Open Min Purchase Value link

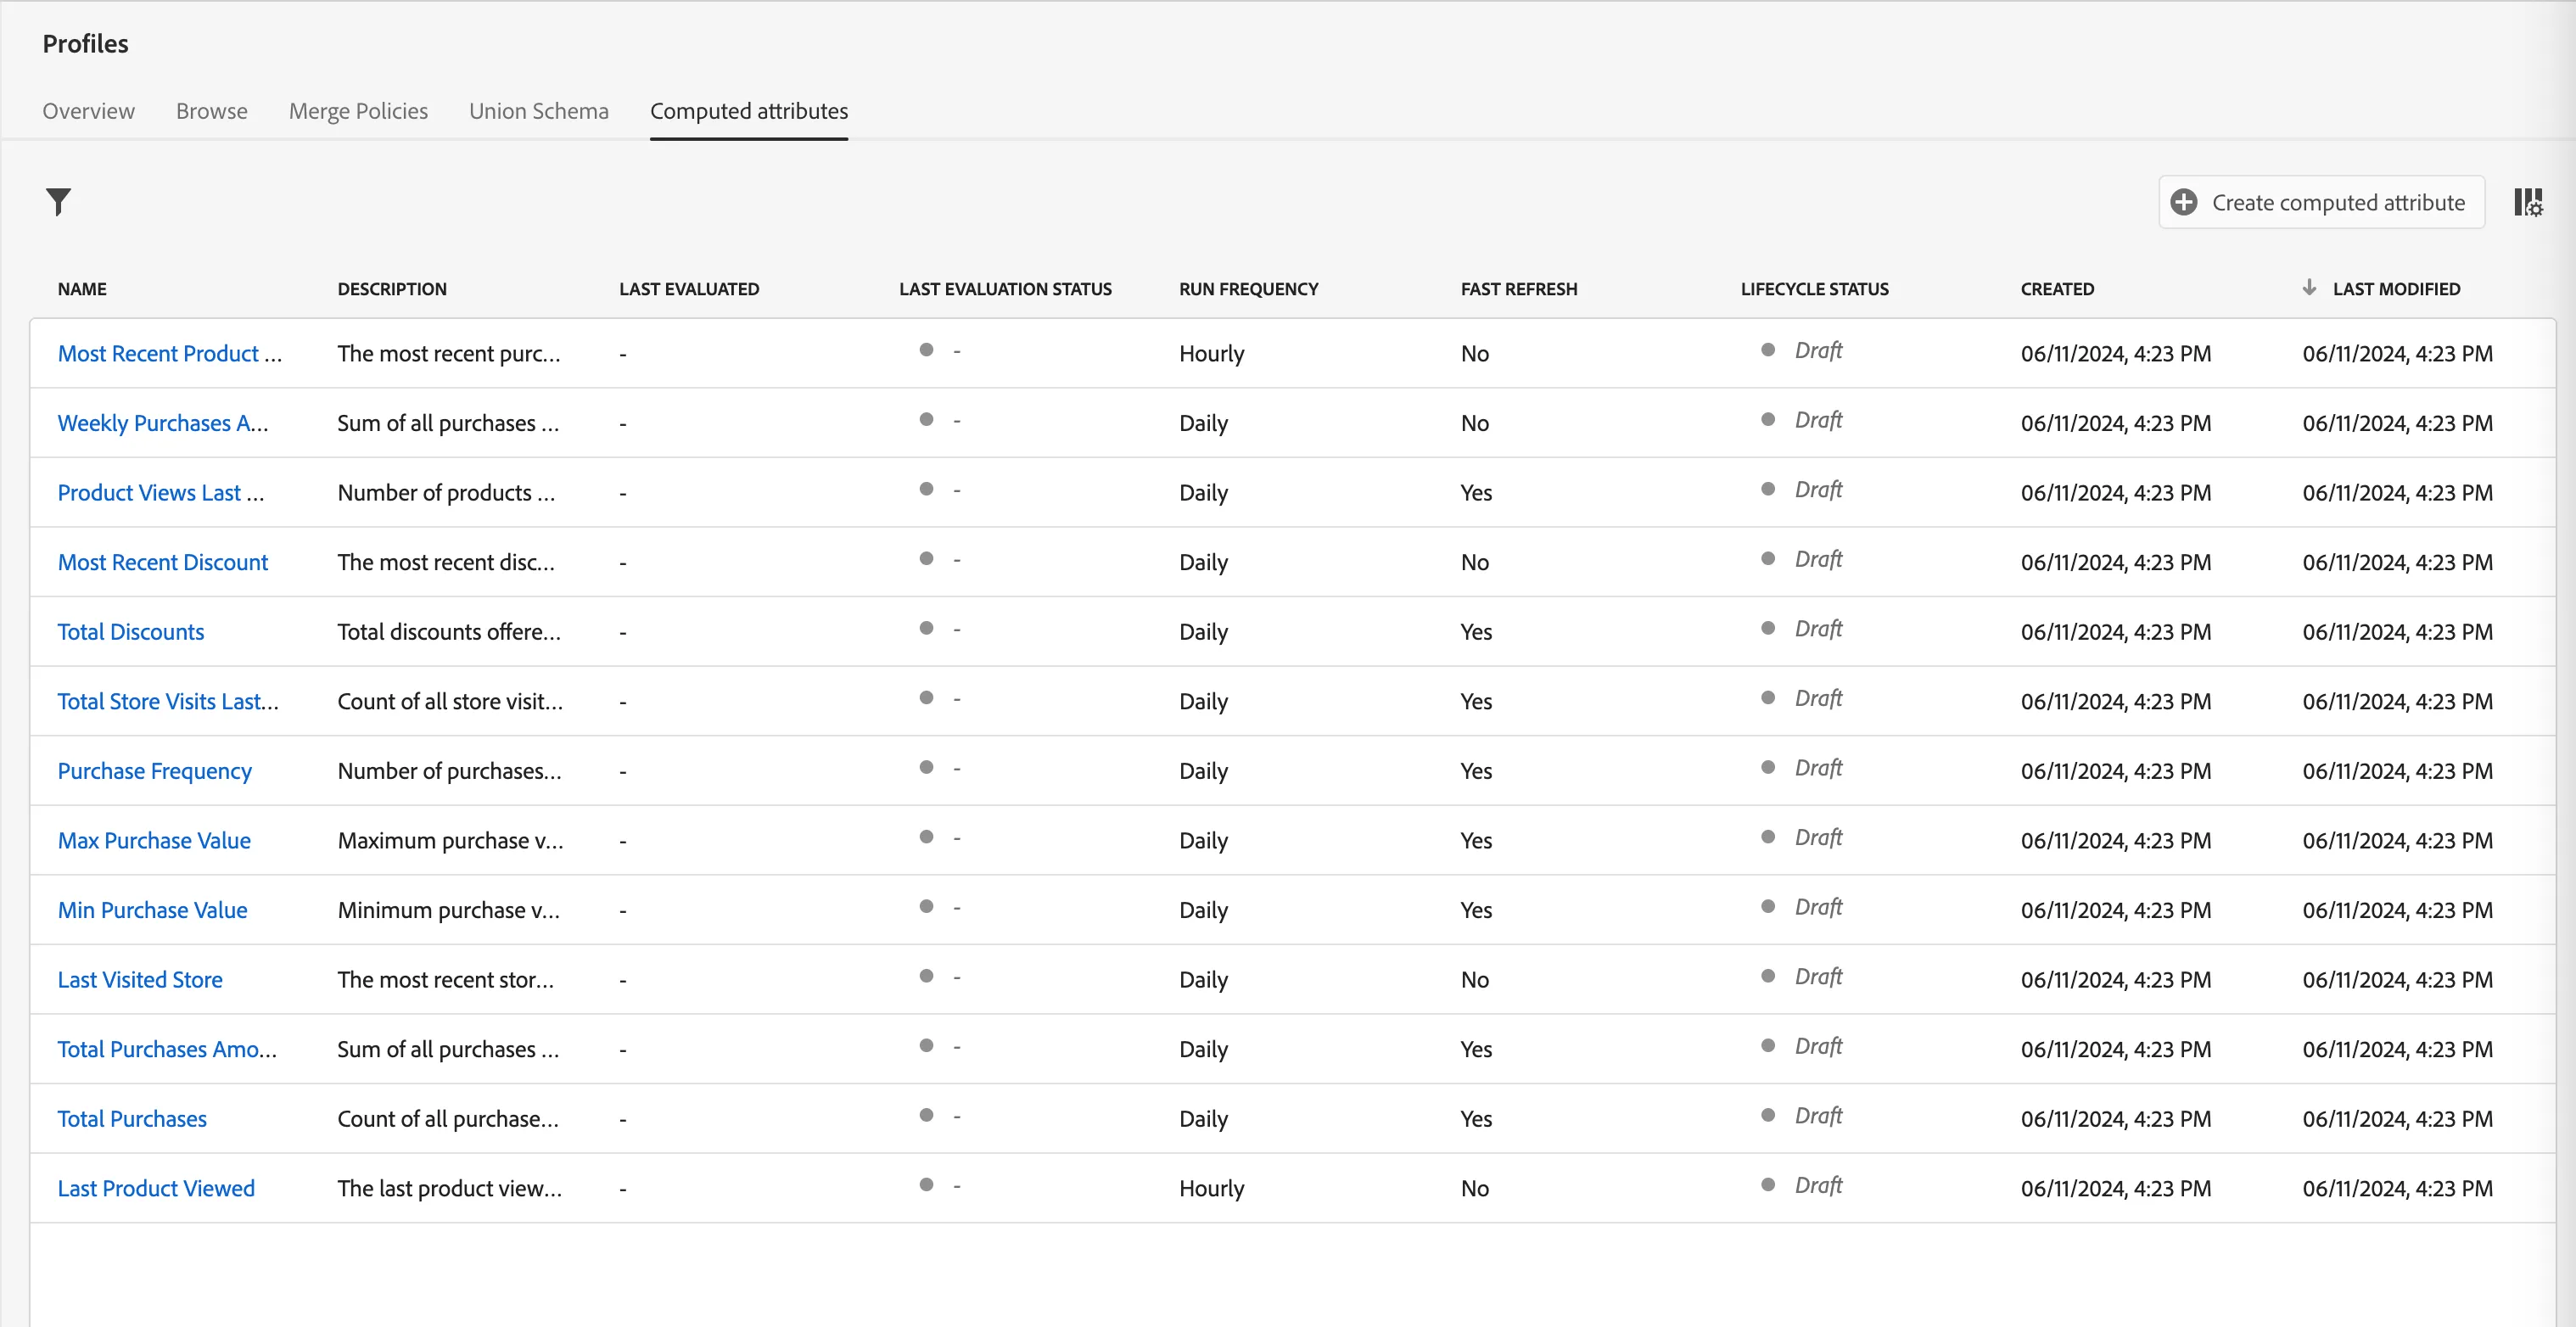tap(152, 910)
